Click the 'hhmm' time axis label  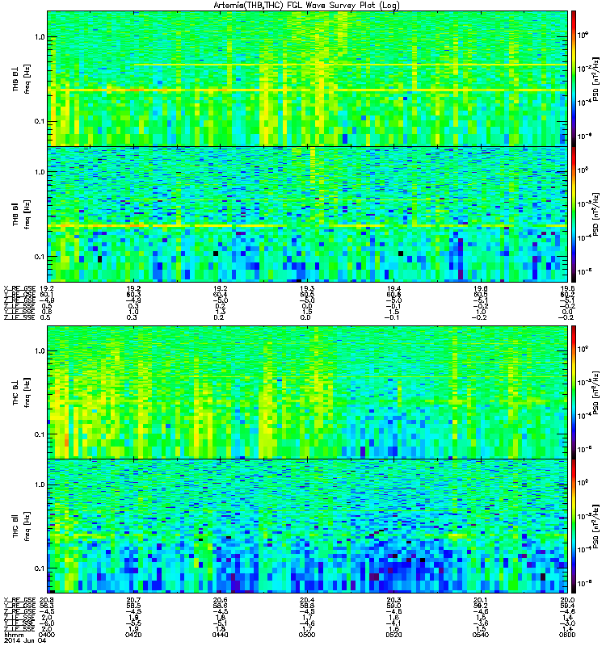tap(12, 635)
